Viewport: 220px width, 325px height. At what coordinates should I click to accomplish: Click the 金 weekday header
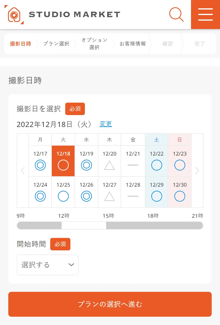(x=133, y=140)
